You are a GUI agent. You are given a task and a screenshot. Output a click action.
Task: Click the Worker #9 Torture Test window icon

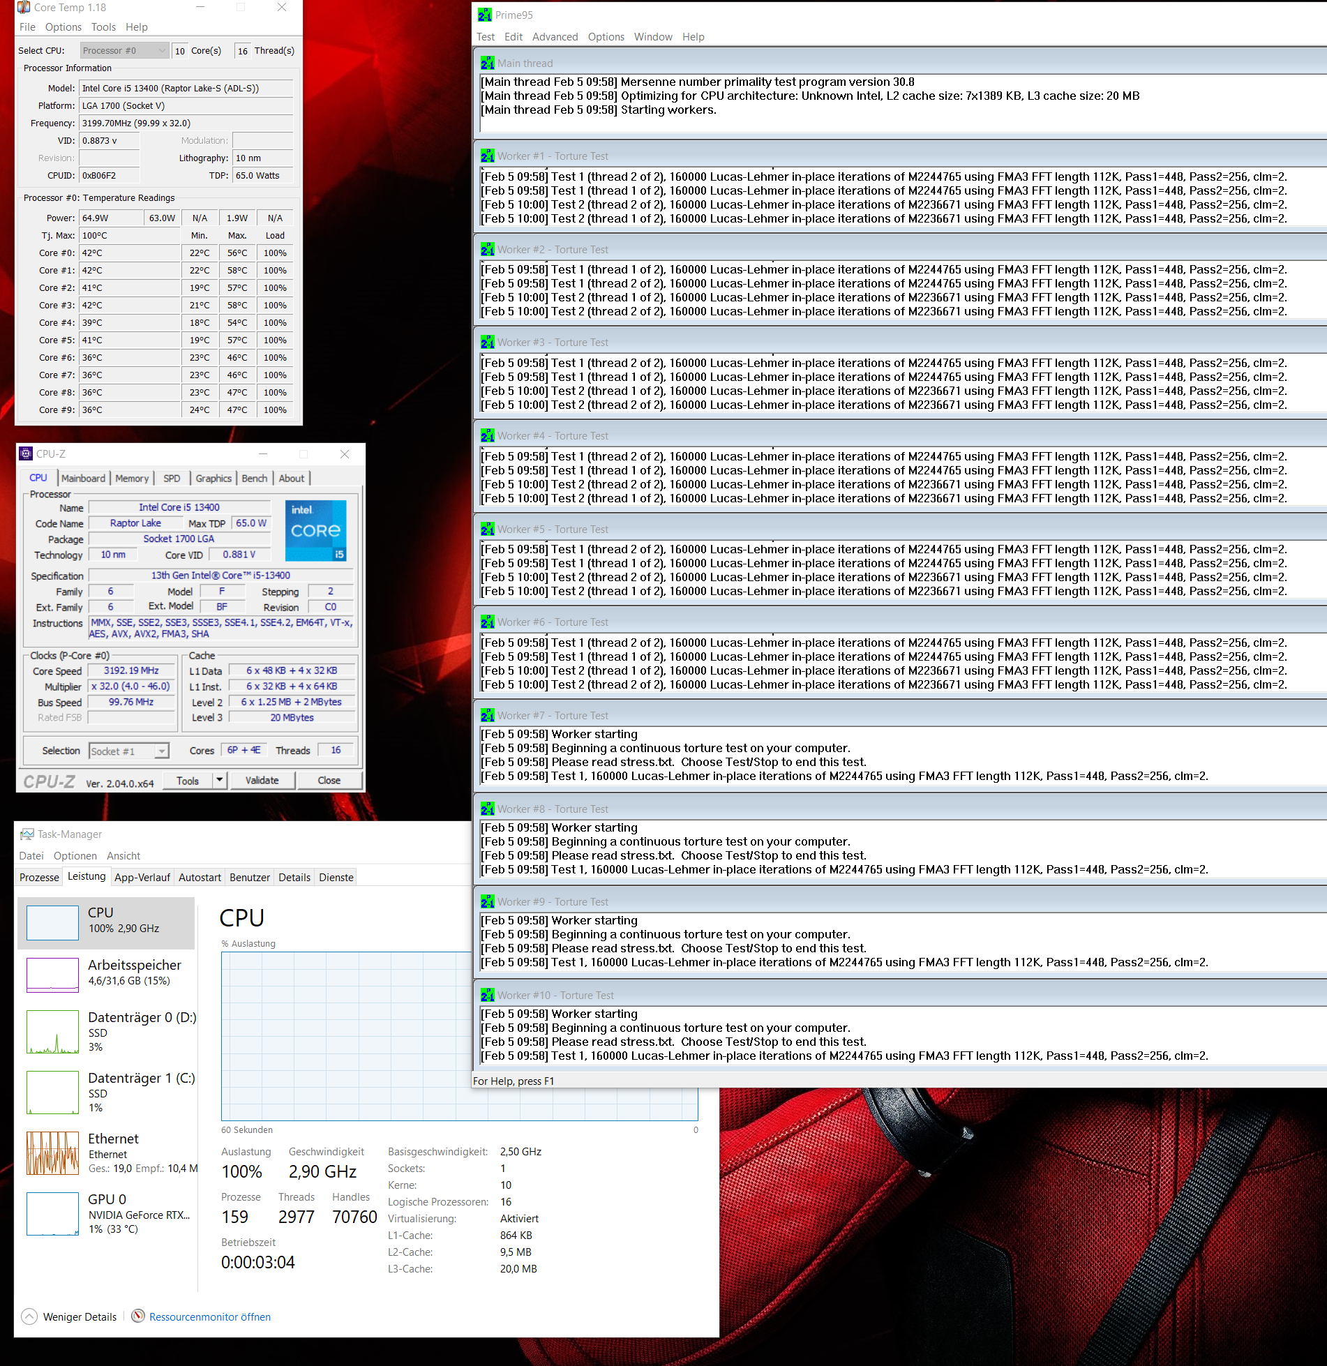point(487,901)
